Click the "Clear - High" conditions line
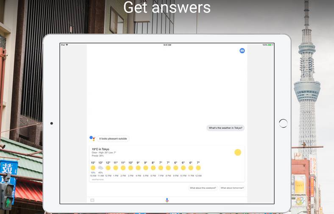Image resolution: width=334 pixels, height=214 pixels. pos(104,153)
